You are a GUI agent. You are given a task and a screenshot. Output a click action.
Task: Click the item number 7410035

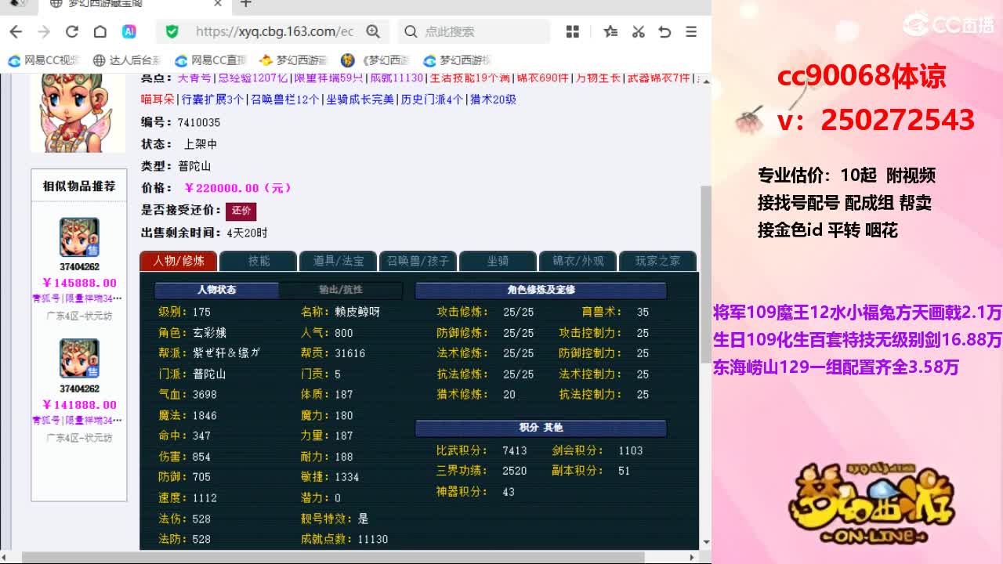point(199,122)
